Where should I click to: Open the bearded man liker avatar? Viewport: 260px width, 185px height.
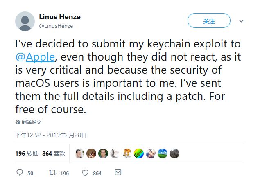151,153
